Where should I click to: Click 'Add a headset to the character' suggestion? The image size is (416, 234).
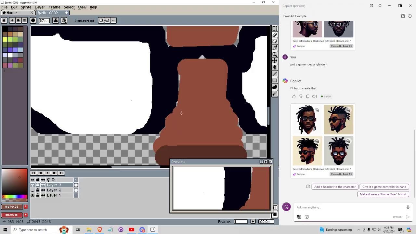point(335,187)
